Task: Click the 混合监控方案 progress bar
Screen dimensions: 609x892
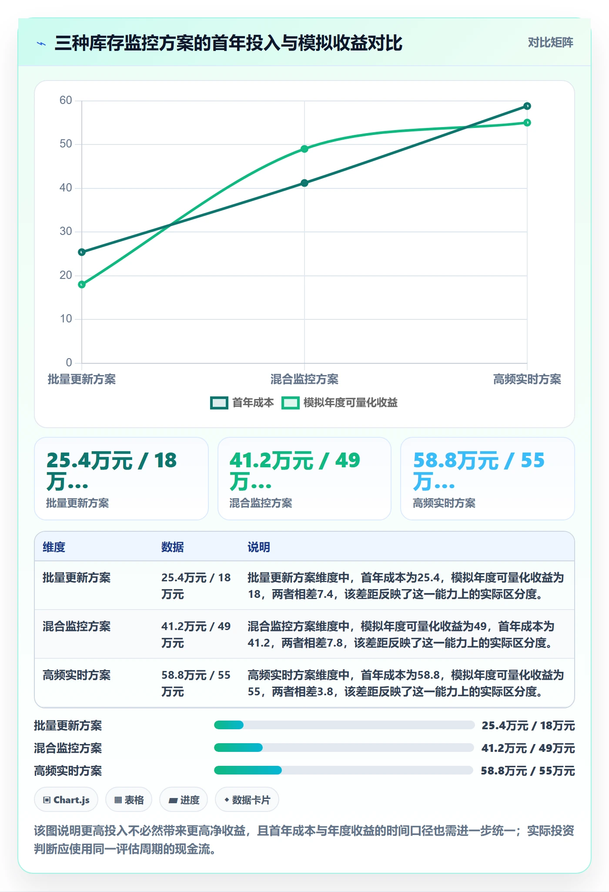Action: pyautogui.click(x=344, y=748)
